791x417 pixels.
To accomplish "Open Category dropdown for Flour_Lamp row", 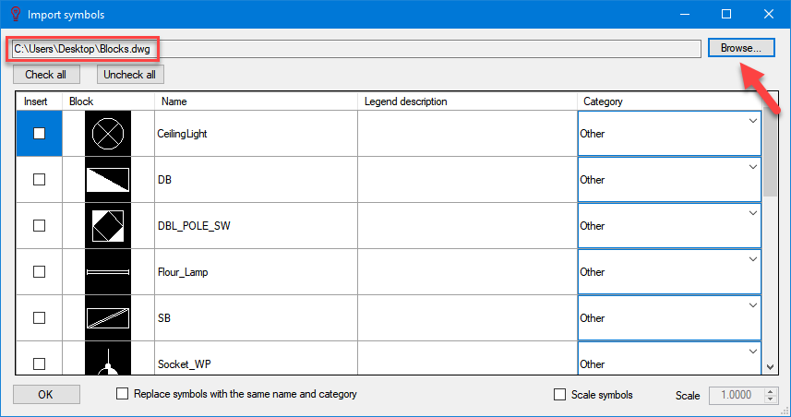I will 669,272.
